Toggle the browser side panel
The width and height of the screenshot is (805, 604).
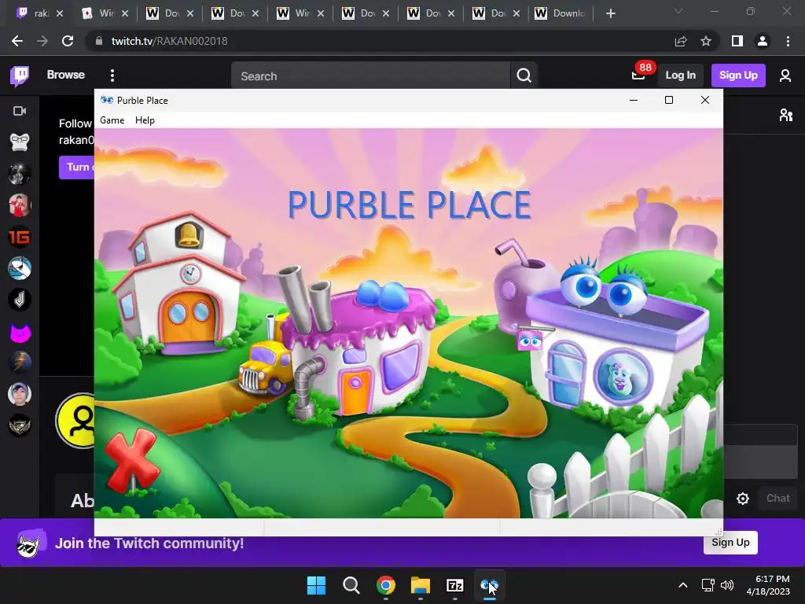(x=737, y=41)
